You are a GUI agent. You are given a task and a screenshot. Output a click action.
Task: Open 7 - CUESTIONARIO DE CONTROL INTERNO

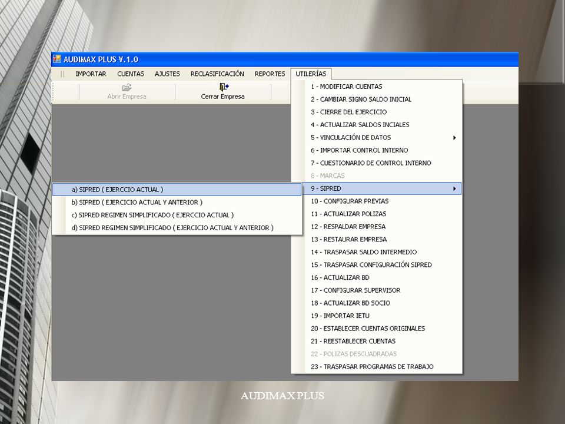click(x=377, y=163)
